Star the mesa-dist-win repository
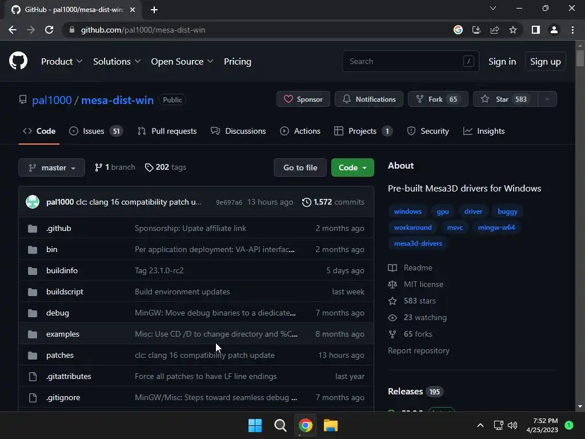This screenshot has height=439, width=585. coord(506,99)
